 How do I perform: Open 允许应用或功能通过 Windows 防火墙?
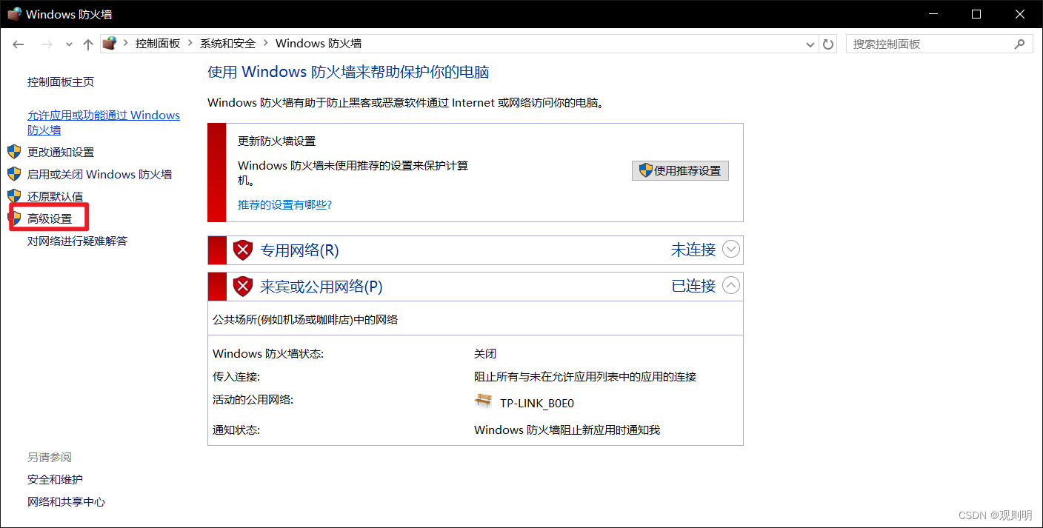click(x=104, y=122)
